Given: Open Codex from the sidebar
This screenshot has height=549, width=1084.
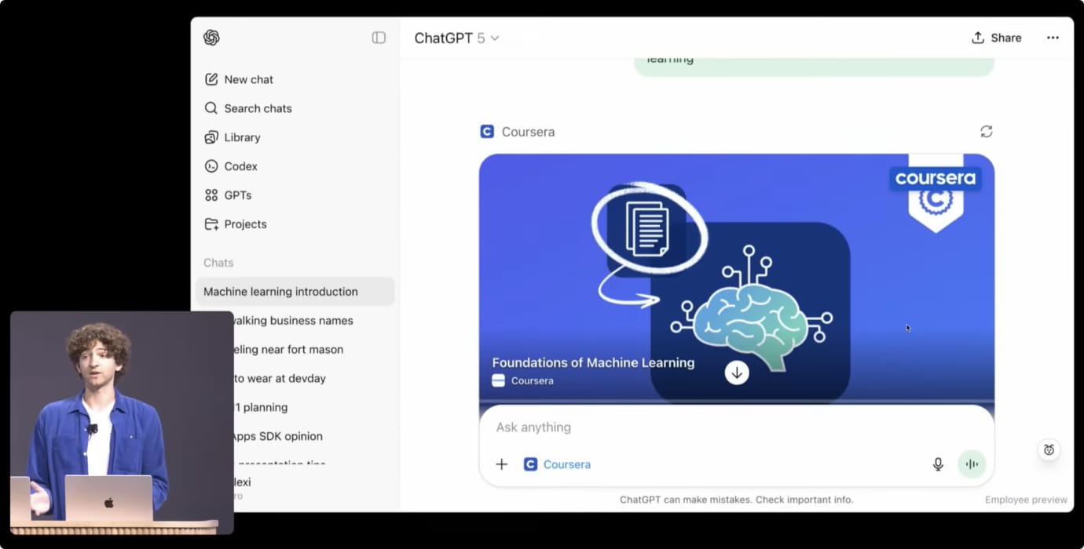Looking at the screenshot, I should (x=240, y=166).
